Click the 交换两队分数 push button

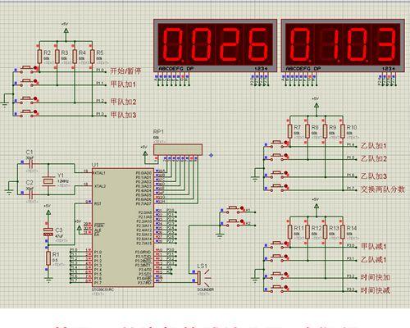(276, 187)
